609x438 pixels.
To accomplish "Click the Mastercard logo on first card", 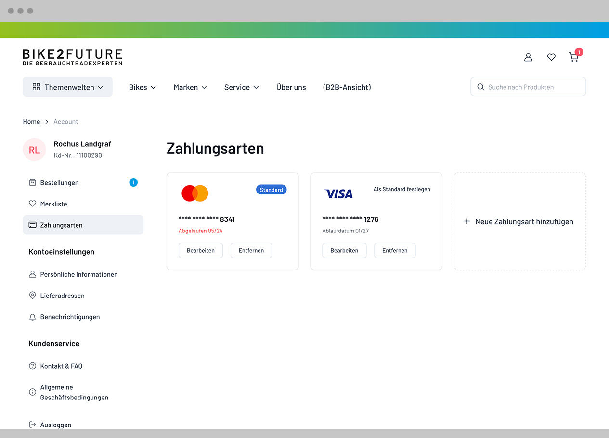I will pyautogui.click(x=194, y=193).
